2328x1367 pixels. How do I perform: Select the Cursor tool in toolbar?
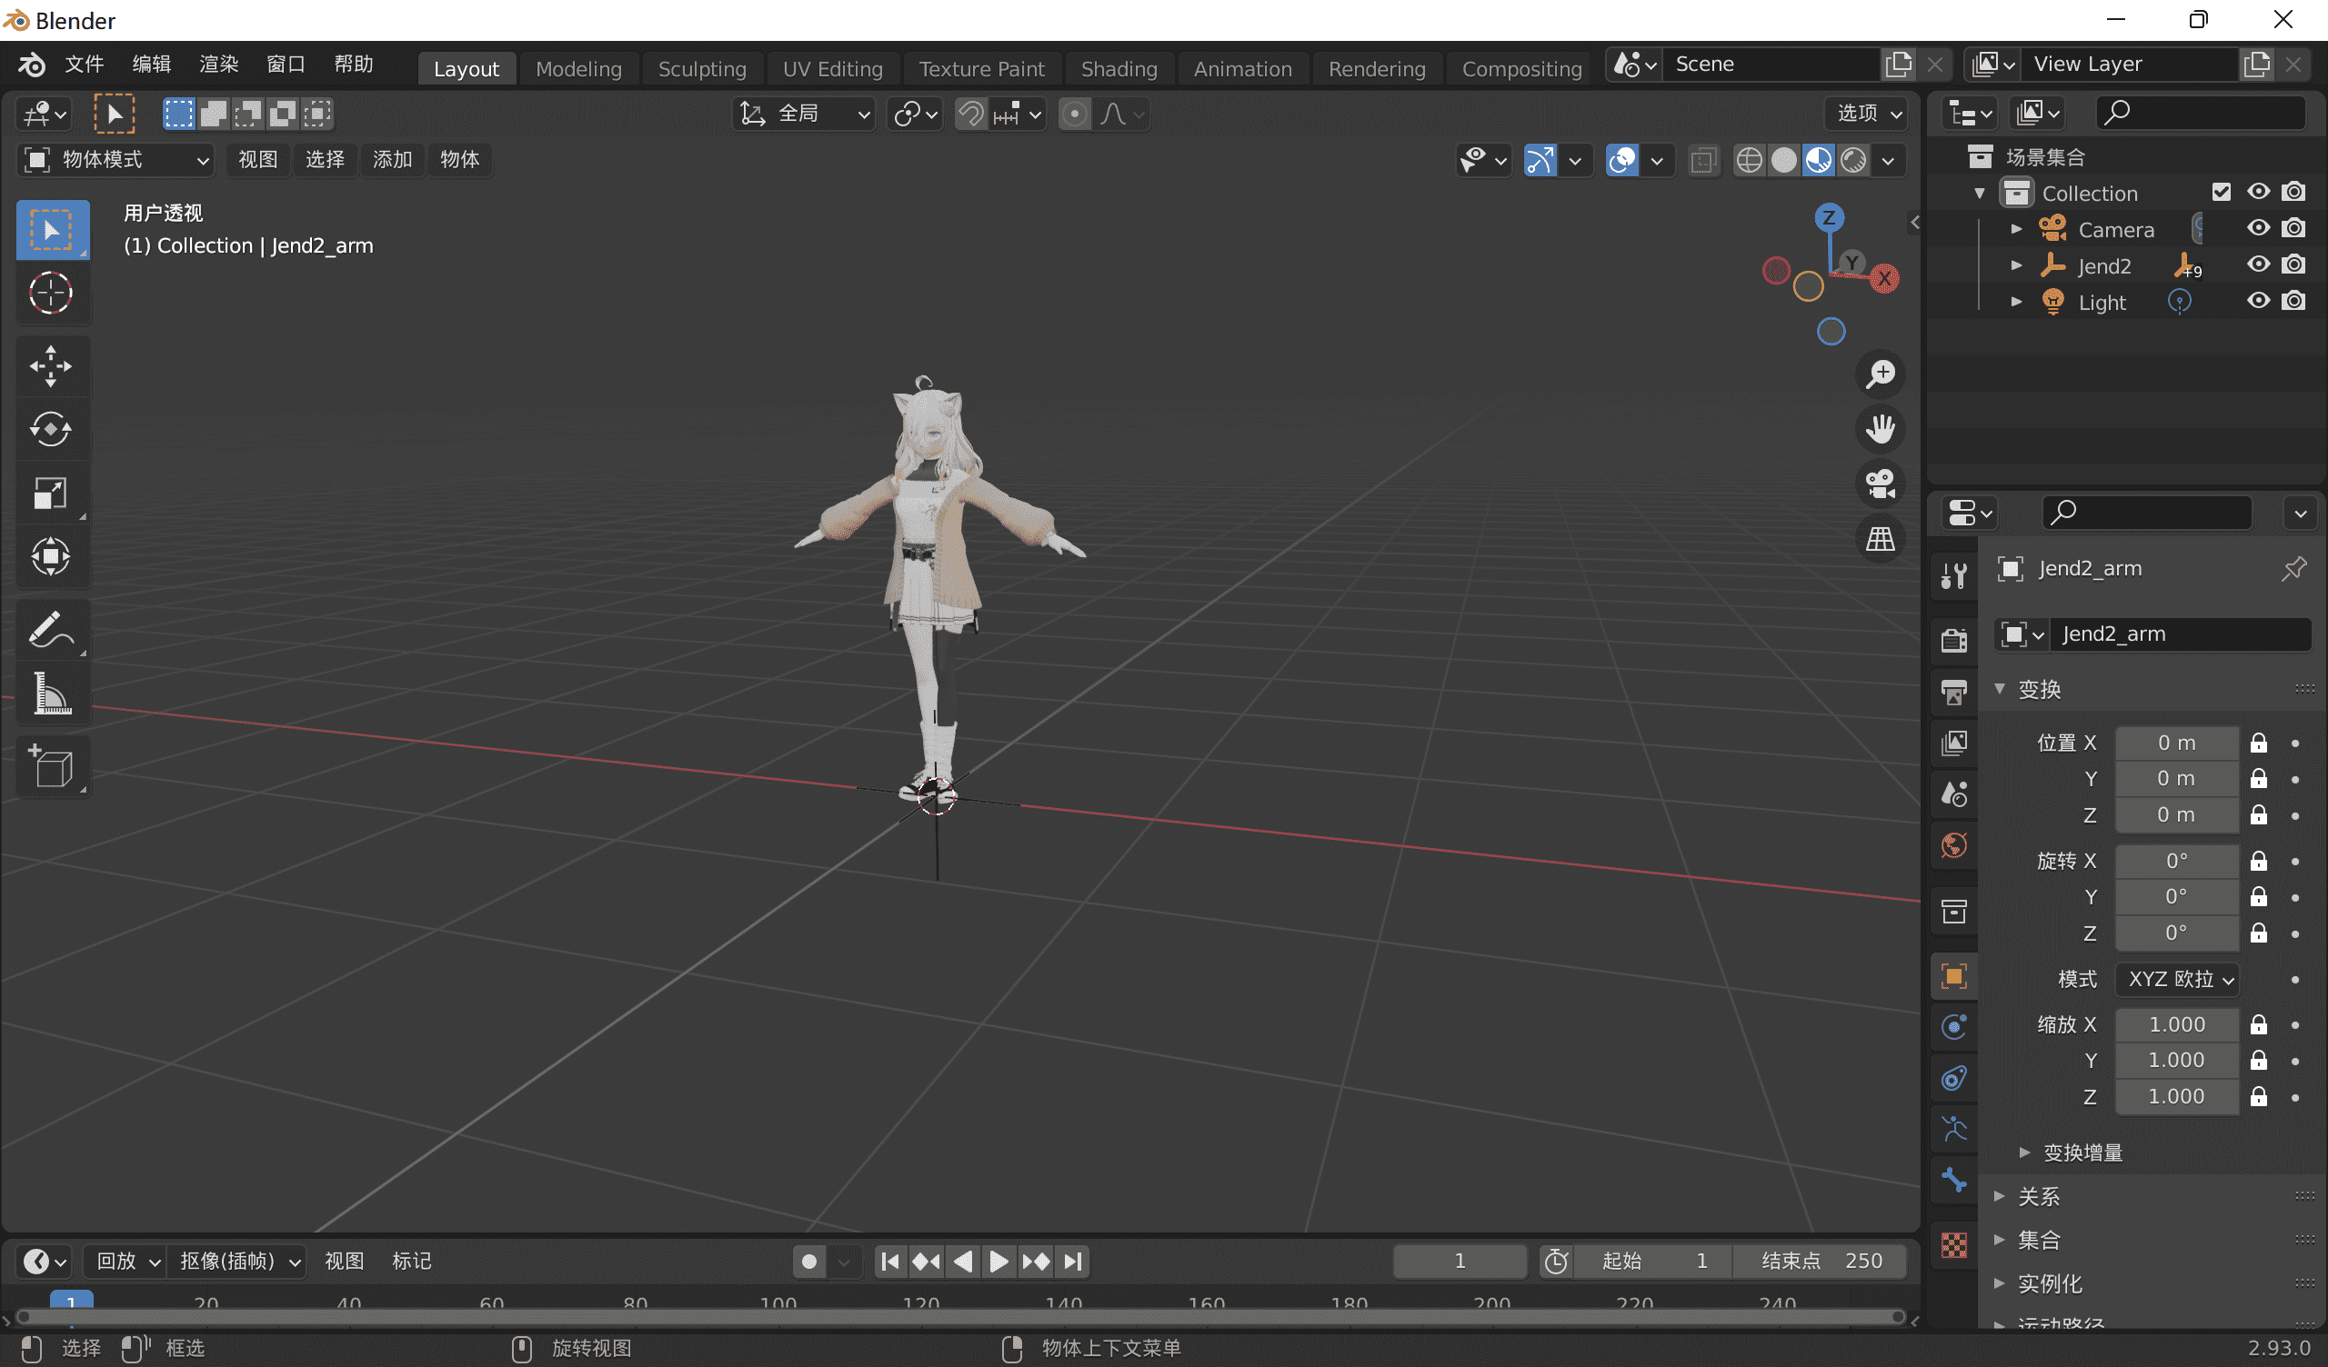coord(51,294)
